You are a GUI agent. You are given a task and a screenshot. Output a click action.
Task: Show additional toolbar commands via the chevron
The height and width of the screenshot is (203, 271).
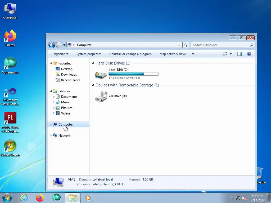[x=193, y=54]
